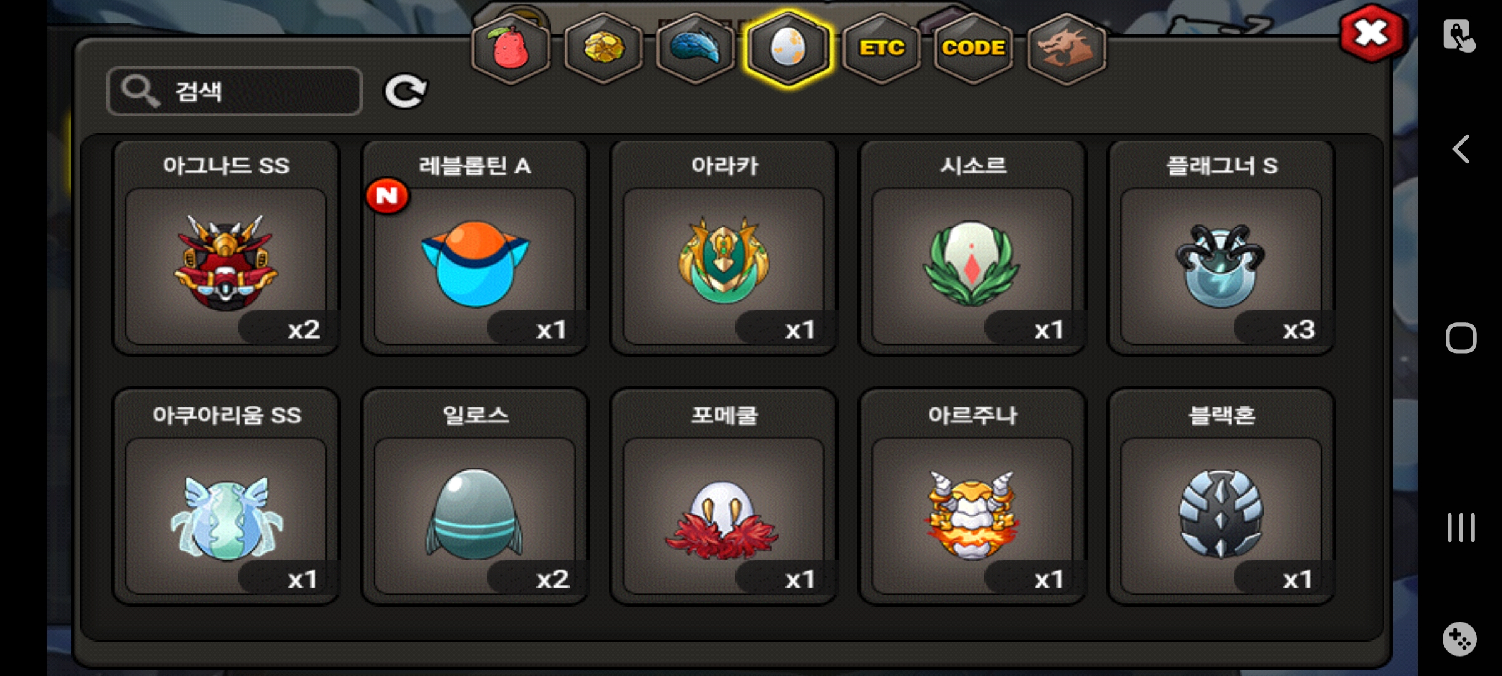Choose the 아라카 egg item
Screen dimensions: 1502x676
pos(724,247)
